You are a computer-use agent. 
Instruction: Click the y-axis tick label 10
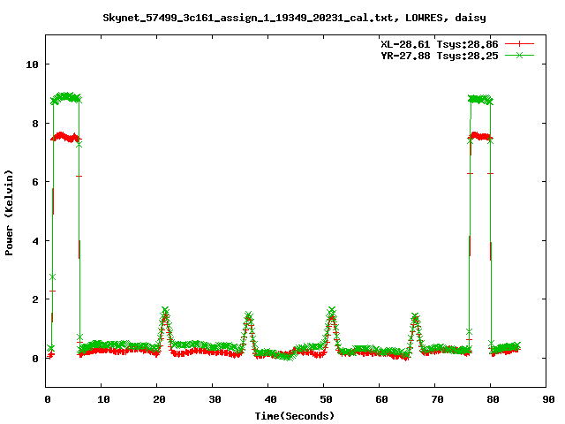click(x=32, y=64)
